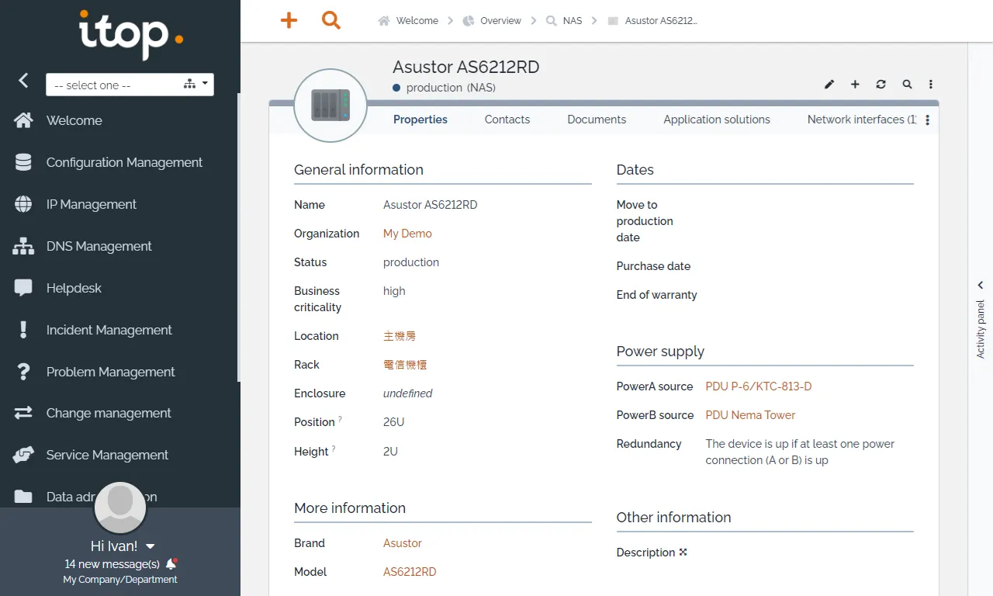Viewport: 993px width, 596px height.
Task: Open the NAS breadcrumb link
Action: click(573, 21)
